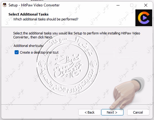Click the partially hidden file name above window

37,0
